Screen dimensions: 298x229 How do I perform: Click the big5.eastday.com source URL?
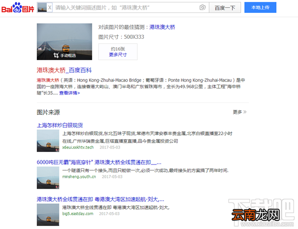tap(78, 214)
